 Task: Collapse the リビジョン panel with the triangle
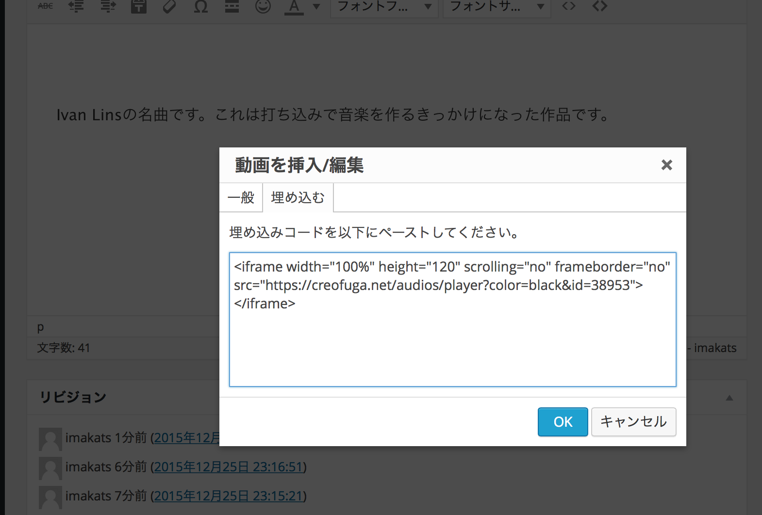(x=729, y=398)
